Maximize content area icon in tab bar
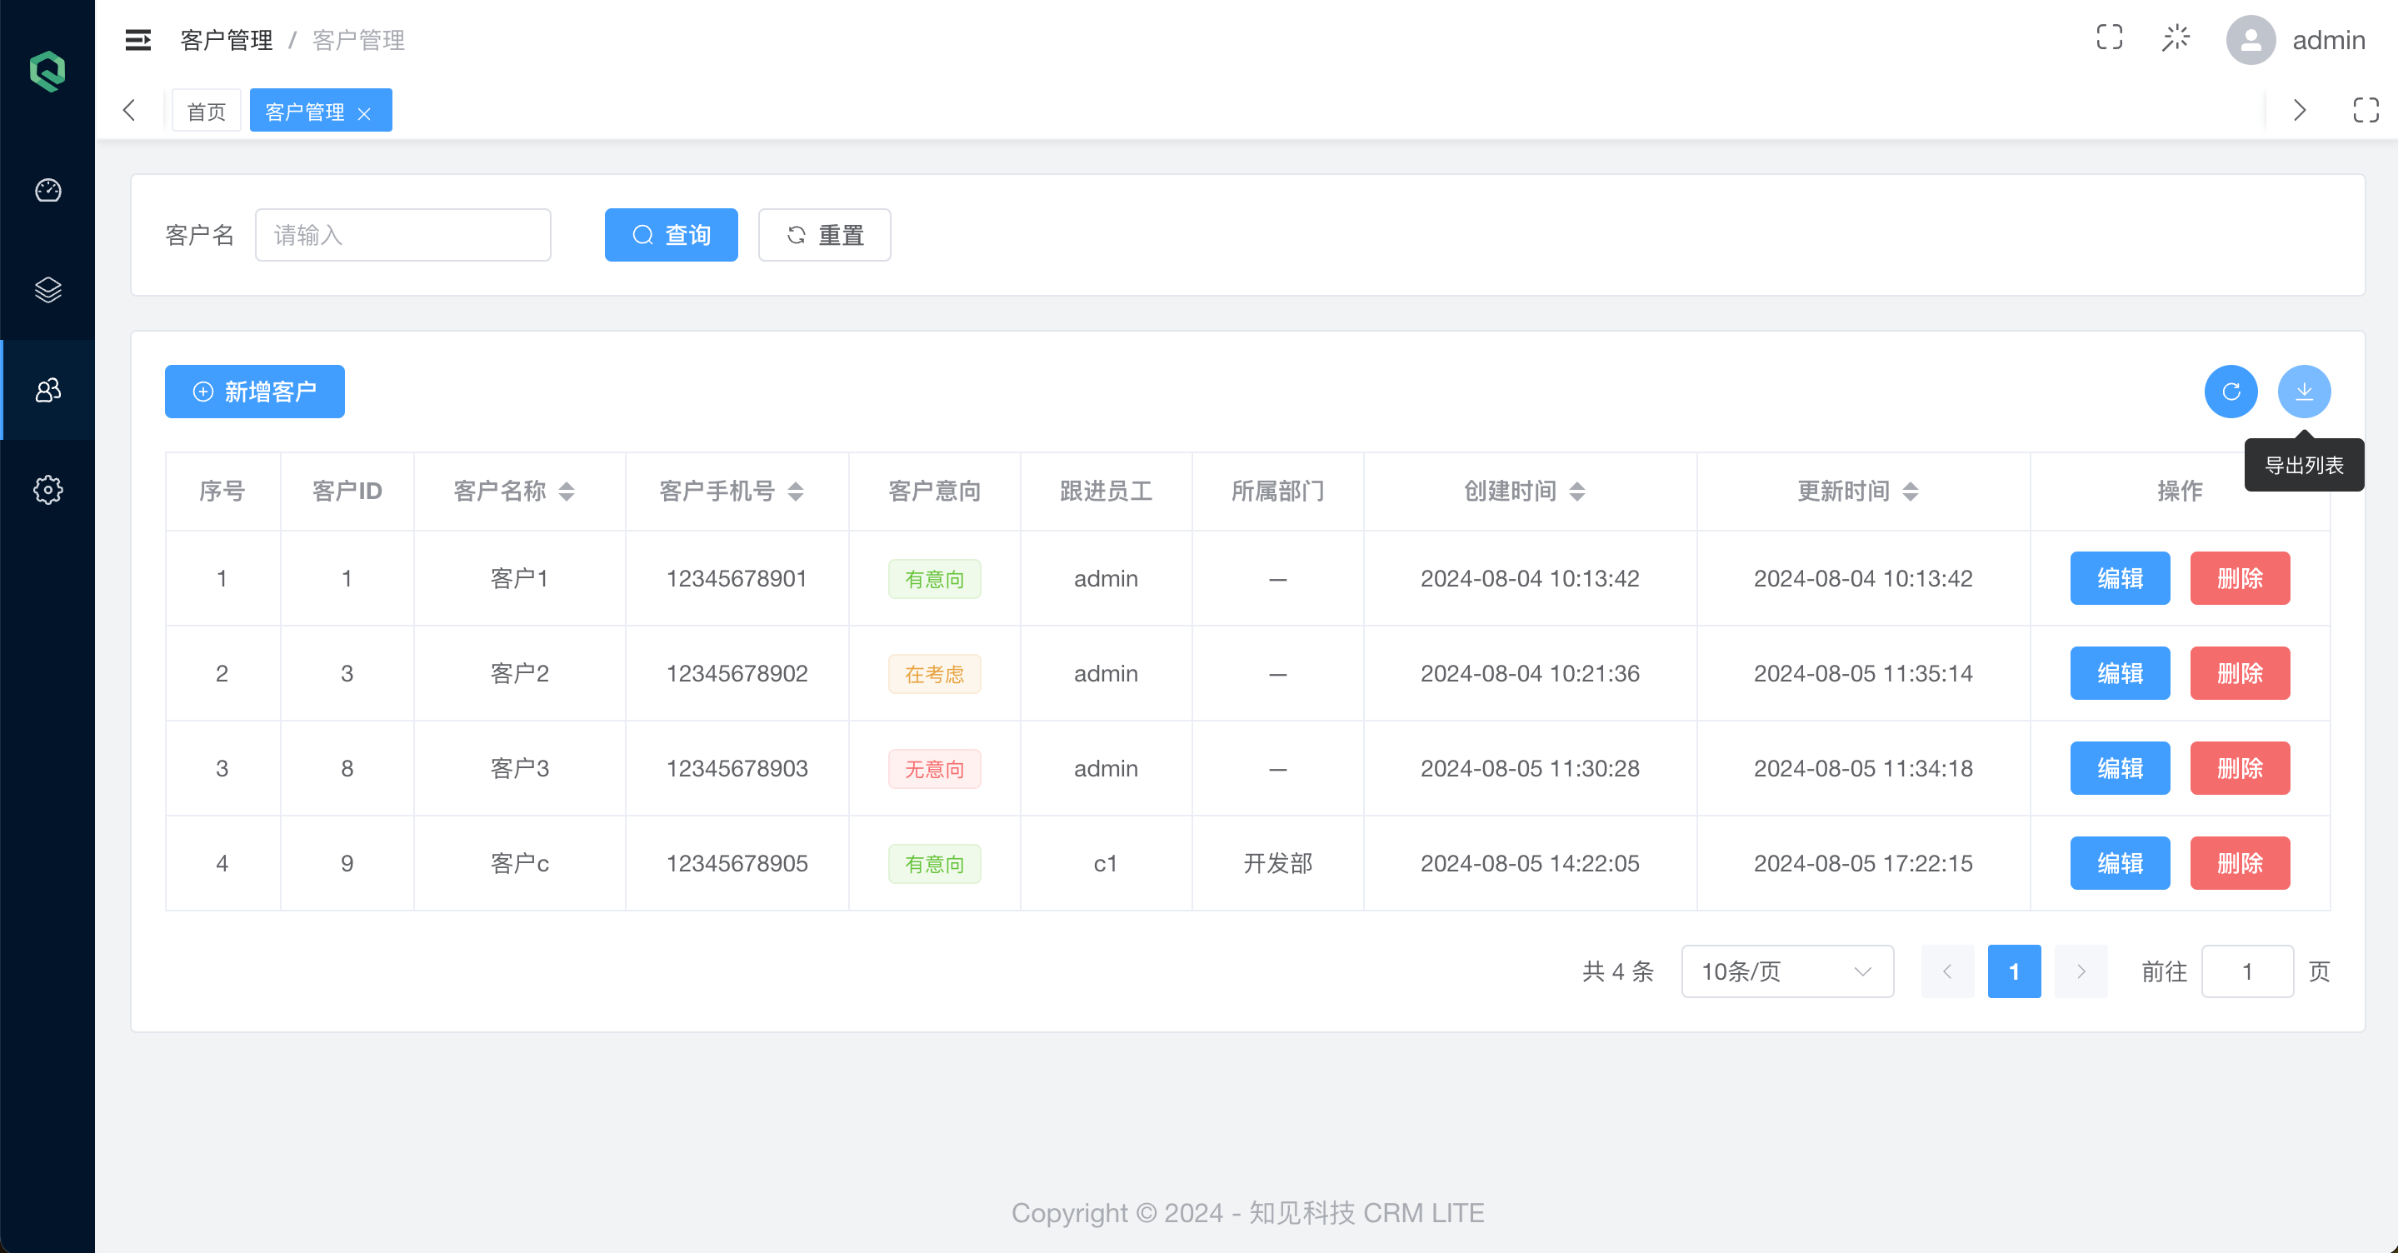Screen dimensions: 2398x1253 [2366, 110]
